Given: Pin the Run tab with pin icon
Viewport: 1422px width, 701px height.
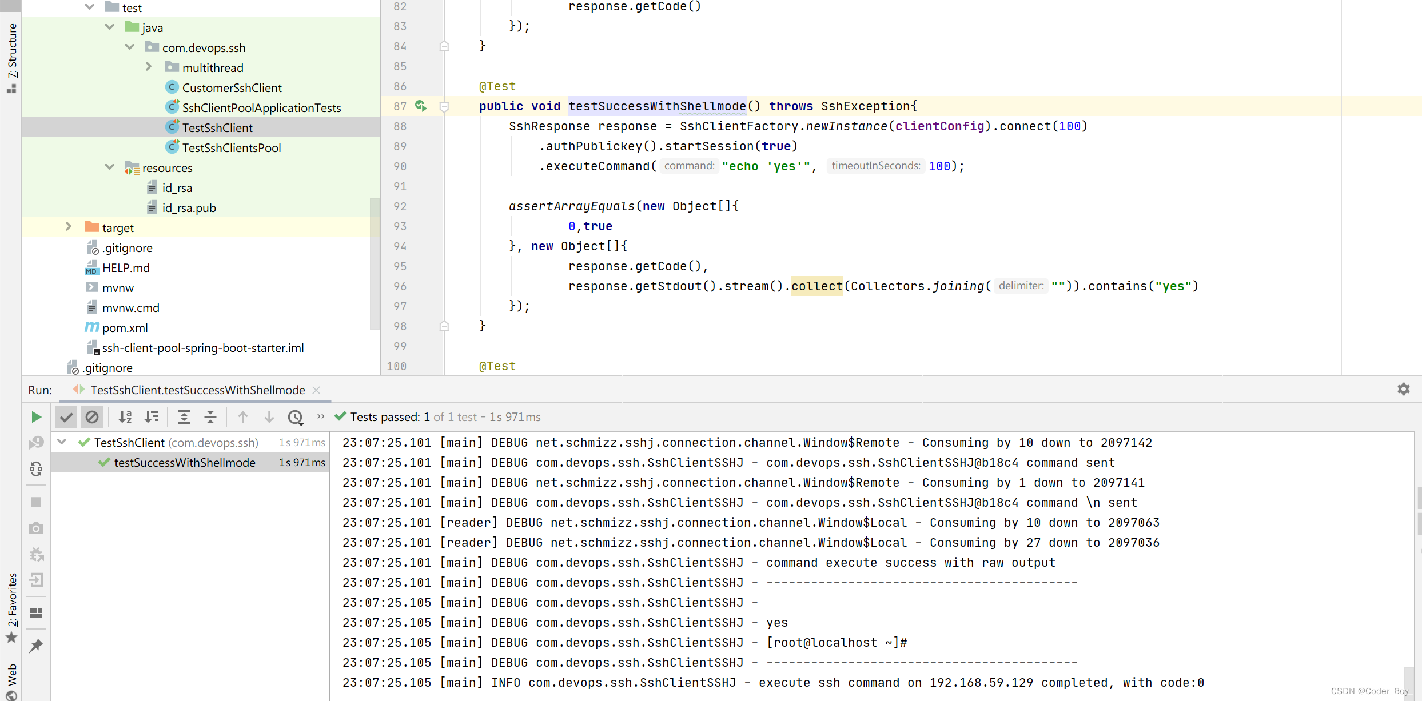Looking at the screenshot, I should 36,646.
